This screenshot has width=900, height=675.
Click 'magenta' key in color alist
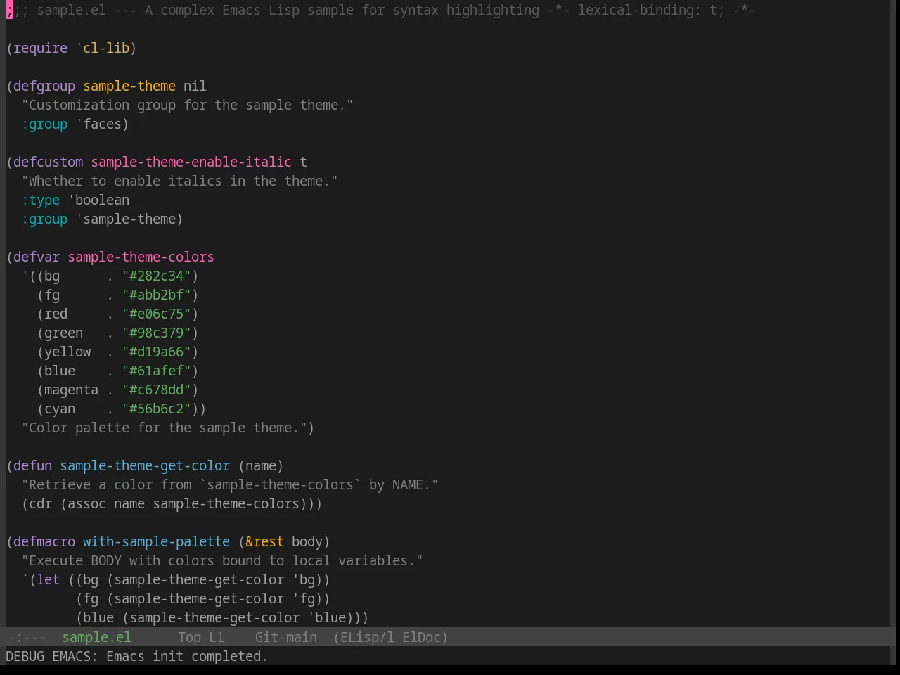point(71,390)
